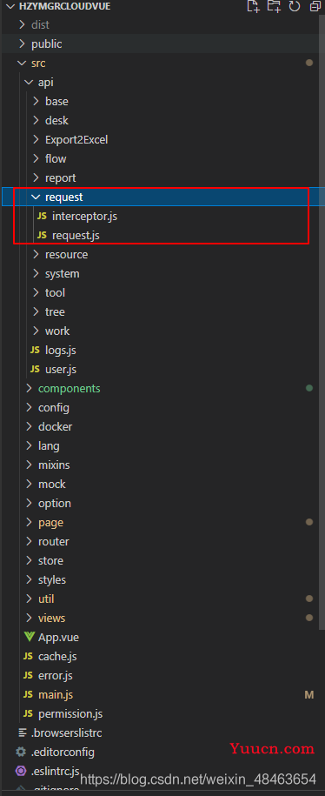
Task: Click the gear icon of .editorconfig
Action: coord(21,752)
